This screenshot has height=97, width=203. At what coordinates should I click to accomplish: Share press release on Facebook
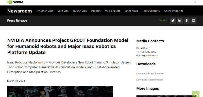pyautogui.click(x=187, y=21)
